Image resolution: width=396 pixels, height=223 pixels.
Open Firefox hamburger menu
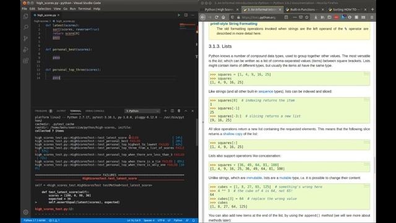pyautogui.click(x=372, y=17)
